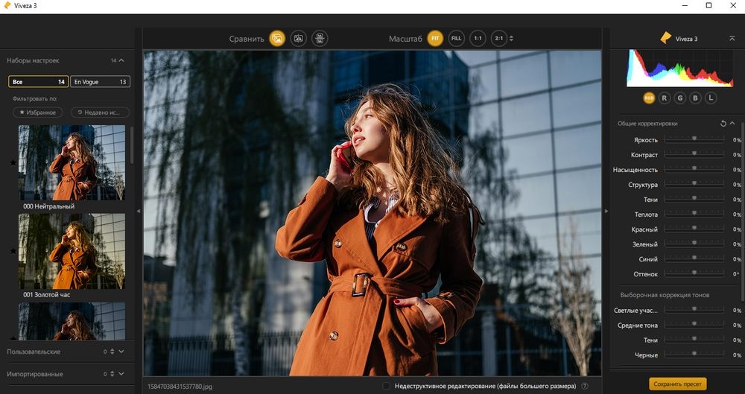This screenshot has width=745, height=394.
Task: Open help icon next to non-destructive editing
Action: 585,386
